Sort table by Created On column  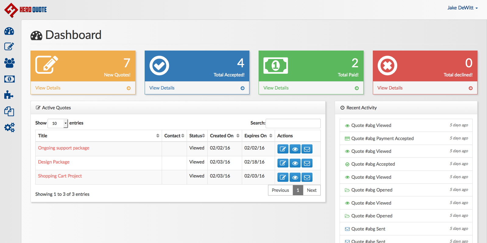pos(225,136)
